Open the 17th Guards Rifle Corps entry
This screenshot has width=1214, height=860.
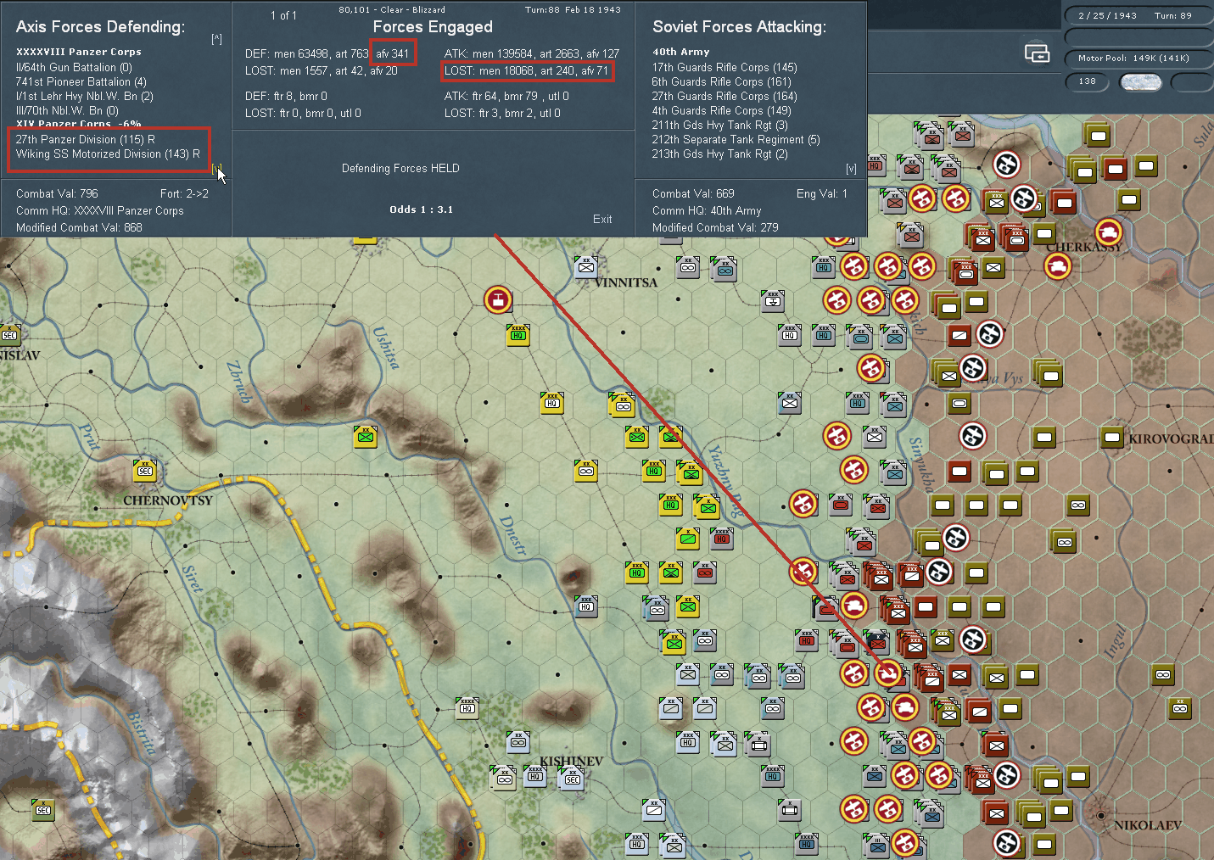pyautogui.click(x=724, y=67)
